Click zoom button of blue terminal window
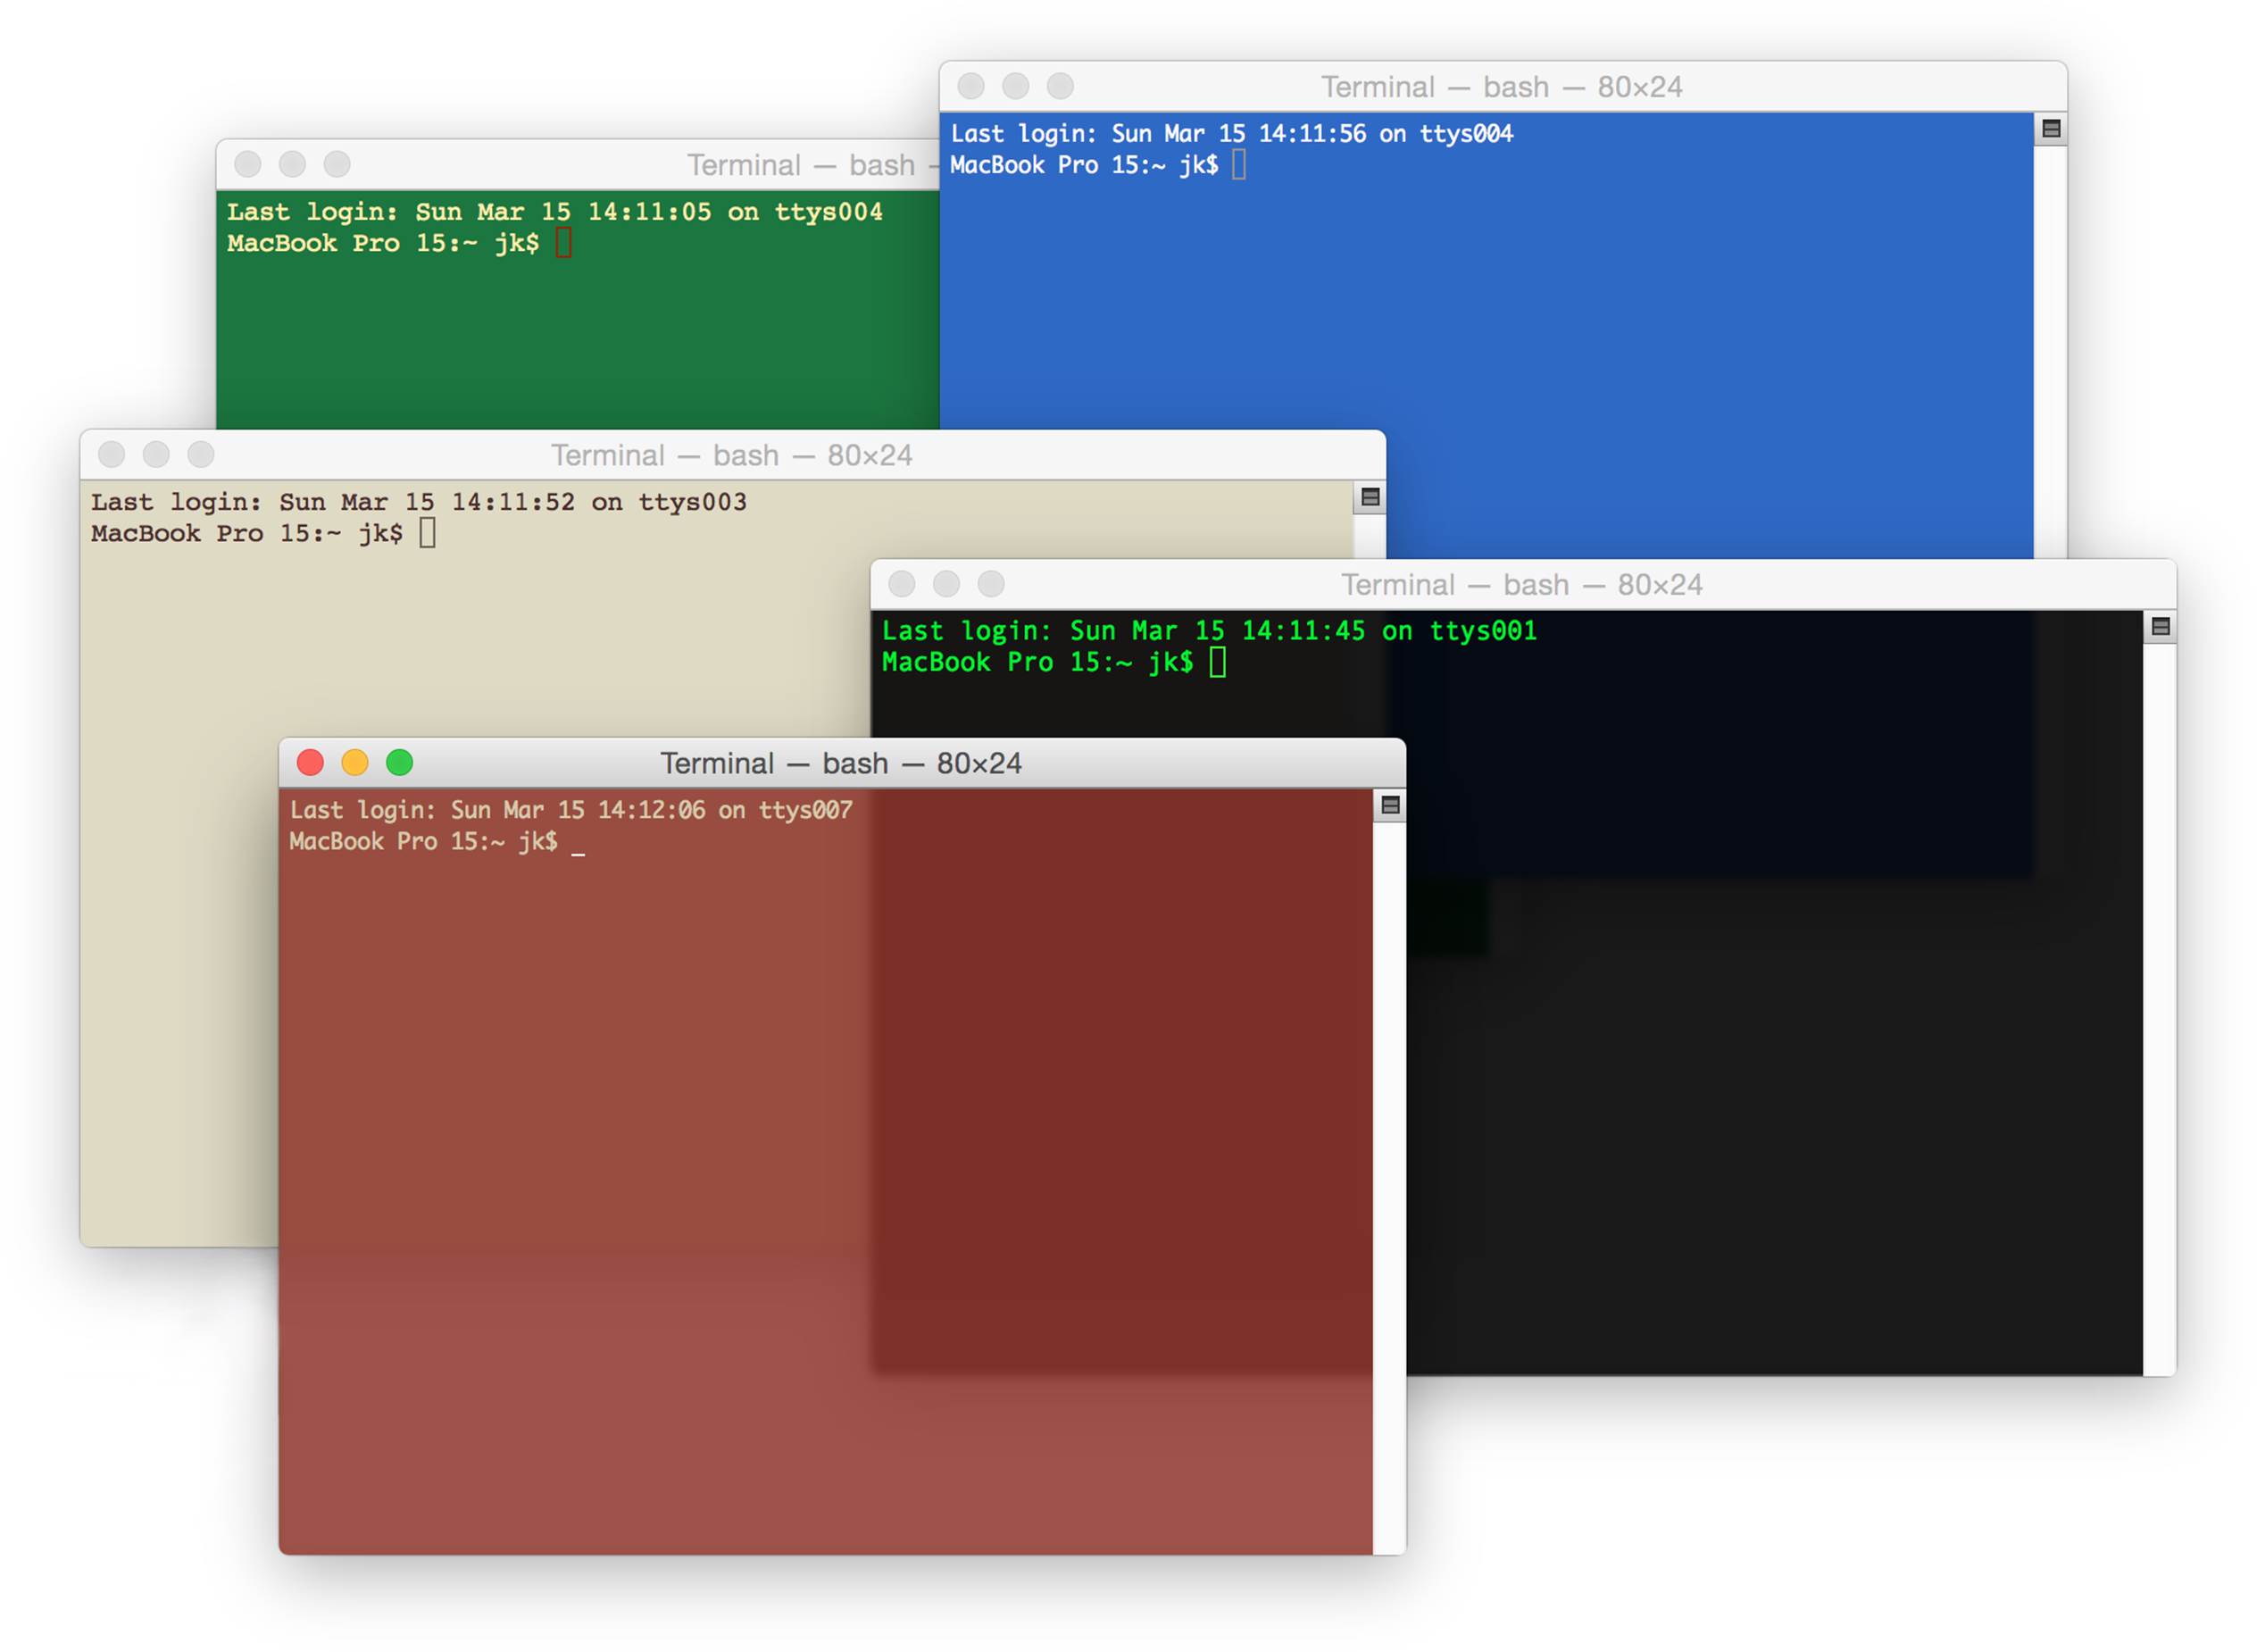Image resolution: width=2257 pixels, height=1652 pixels. [x=1061, y=86]
